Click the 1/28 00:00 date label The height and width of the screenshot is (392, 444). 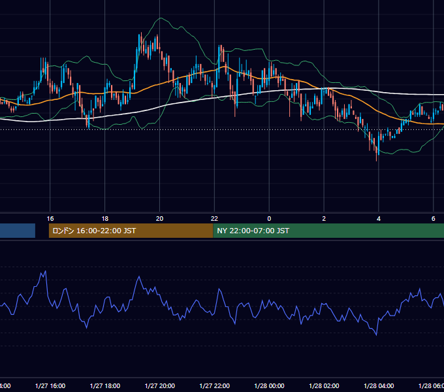pyautogui.click(x=269, y=385)
